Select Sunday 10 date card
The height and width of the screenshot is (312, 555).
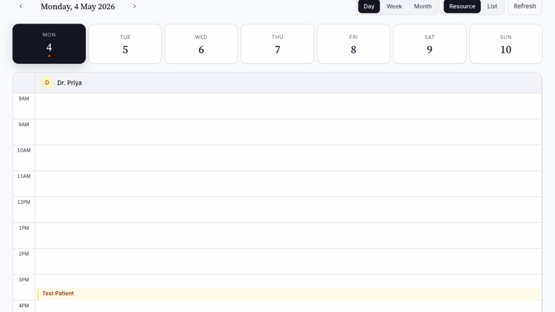pos(506,44)
